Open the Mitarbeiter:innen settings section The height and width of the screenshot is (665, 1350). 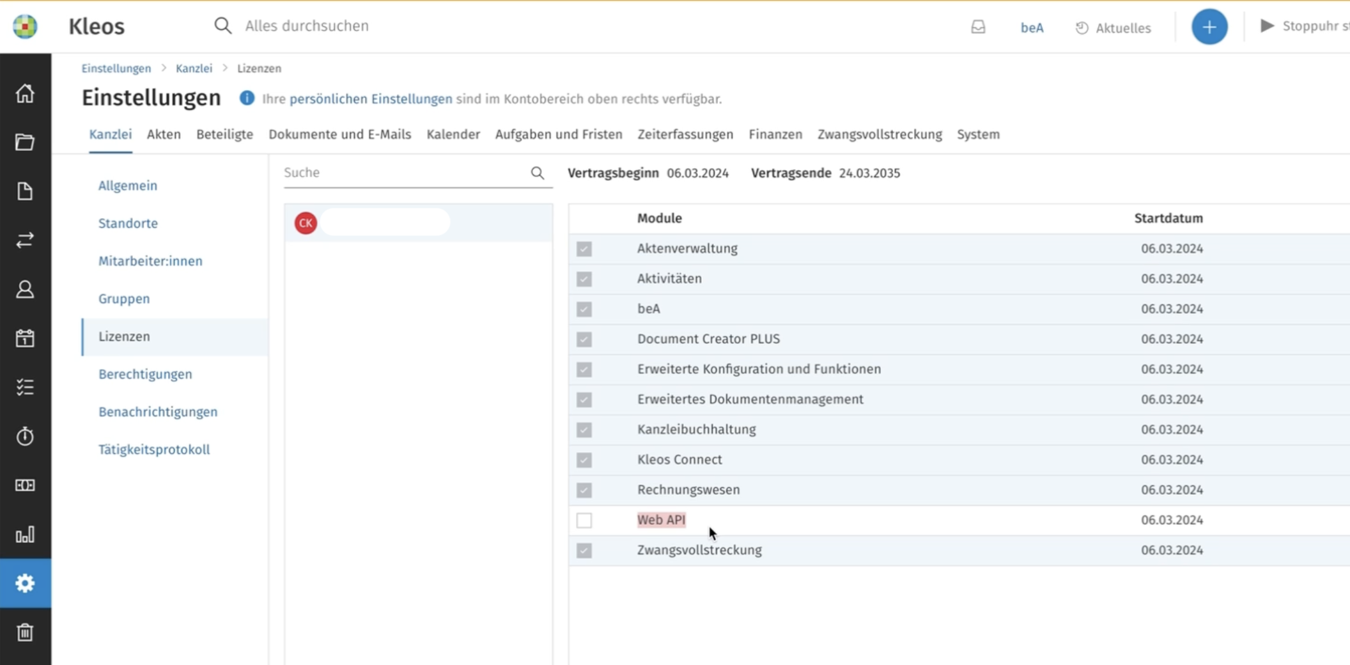point(150,261)
